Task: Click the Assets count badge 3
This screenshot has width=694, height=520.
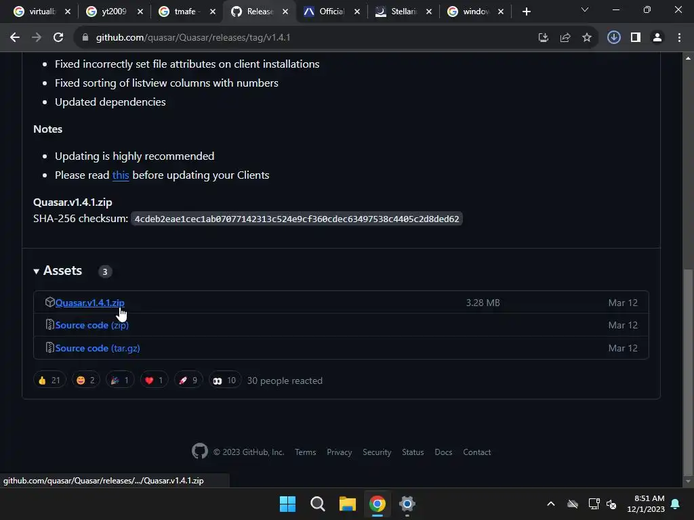Action: tap(105, 272)
